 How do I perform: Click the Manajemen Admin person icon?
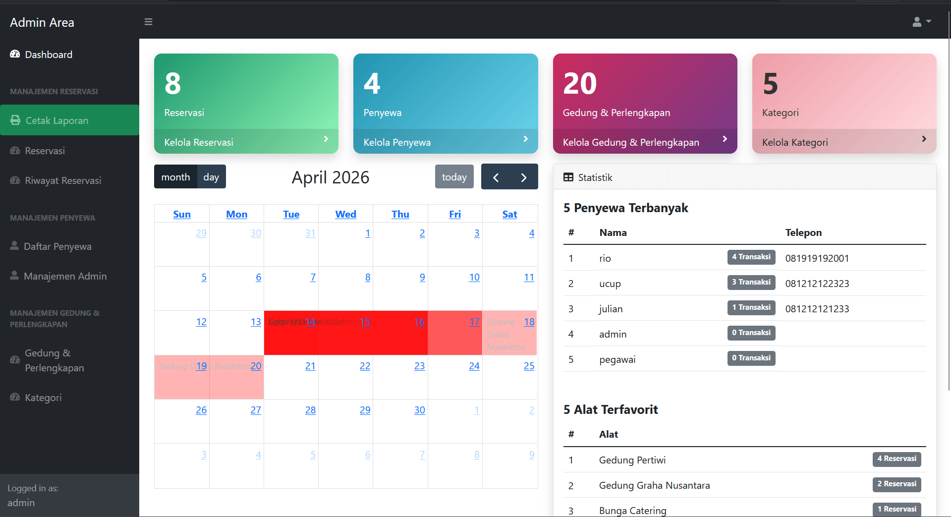14,276
